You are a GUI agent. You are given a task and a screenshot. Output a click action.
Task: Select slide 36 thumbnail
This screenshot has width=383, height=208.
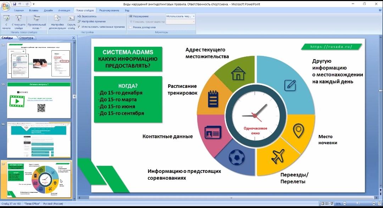click(39, 140)
